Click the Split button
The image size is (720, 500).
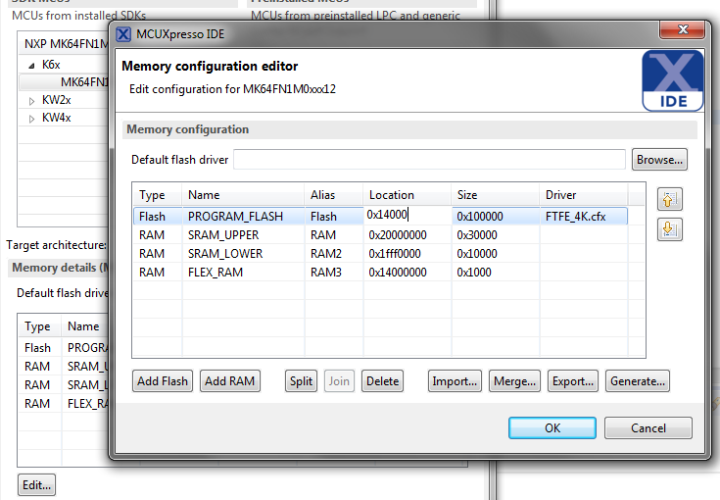[301, 381]
